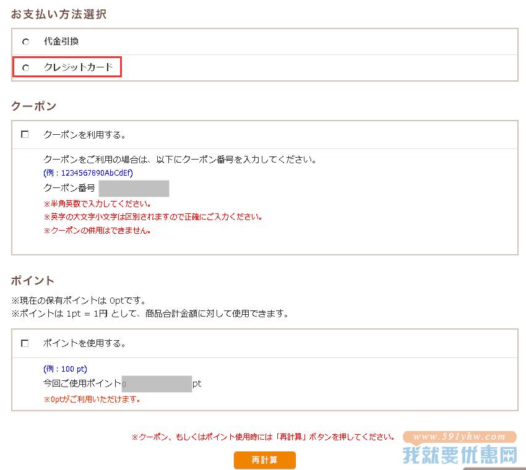Click the クーポン番号 input field
Image resolution: width=526 pixels, height=470 pixels.
134,189
